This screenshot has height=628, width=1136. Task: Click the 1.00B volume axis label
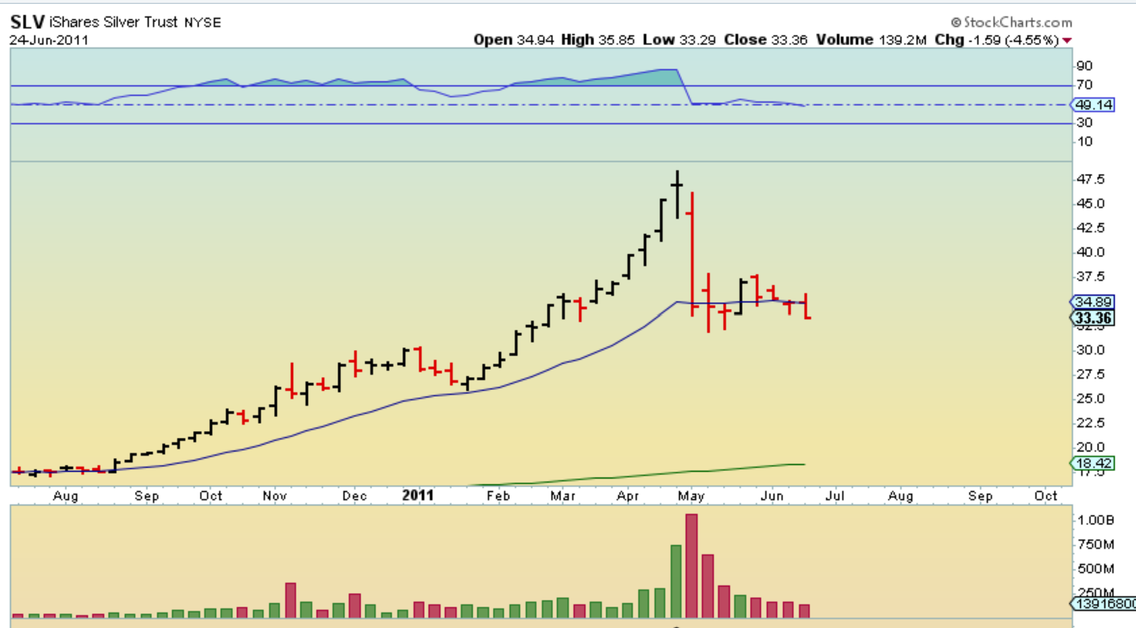point(1095,520)
